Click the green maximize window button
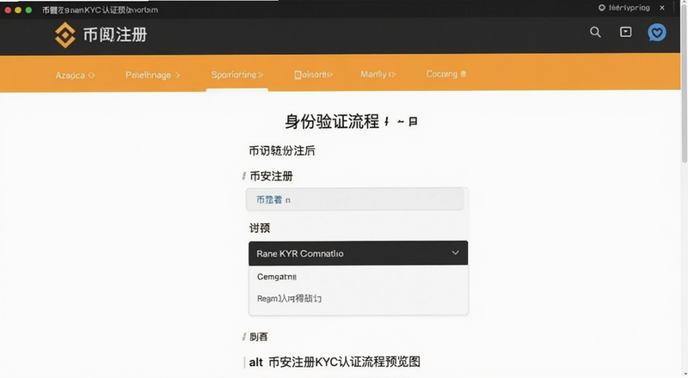This screenshot has height=378, width=688. pyautogui.click(x=28, y=9)
